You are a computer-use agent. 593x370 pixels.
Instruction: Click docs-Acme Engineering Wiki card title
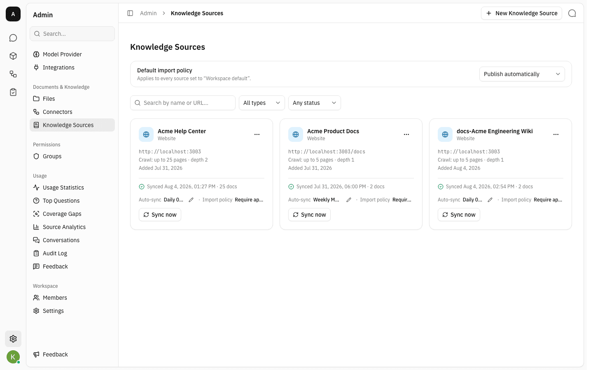pos(495,131)
